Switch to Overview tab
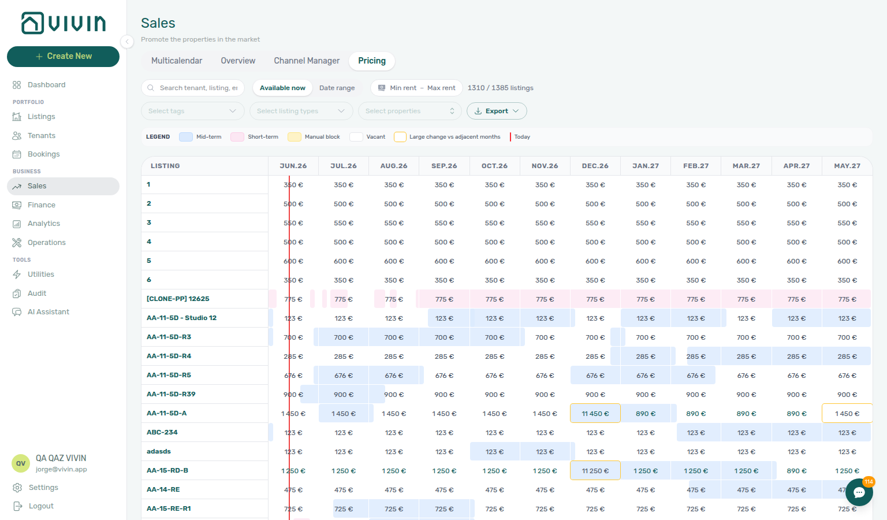This screenshot has width=887, height=520. (x=238, y=61)
